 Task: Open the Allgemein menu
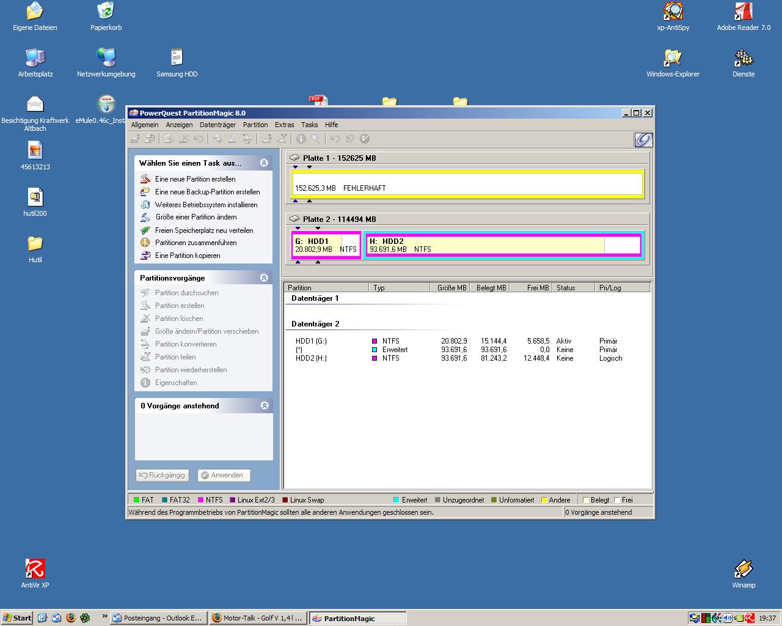coord(145,125)
